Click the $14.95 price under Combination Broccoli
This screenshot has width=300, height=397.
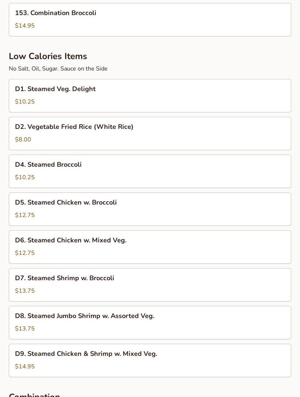[25, 26]
